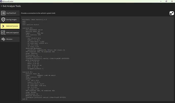Pop out the console into separate window
175x103 pixels.
[171, 13]
